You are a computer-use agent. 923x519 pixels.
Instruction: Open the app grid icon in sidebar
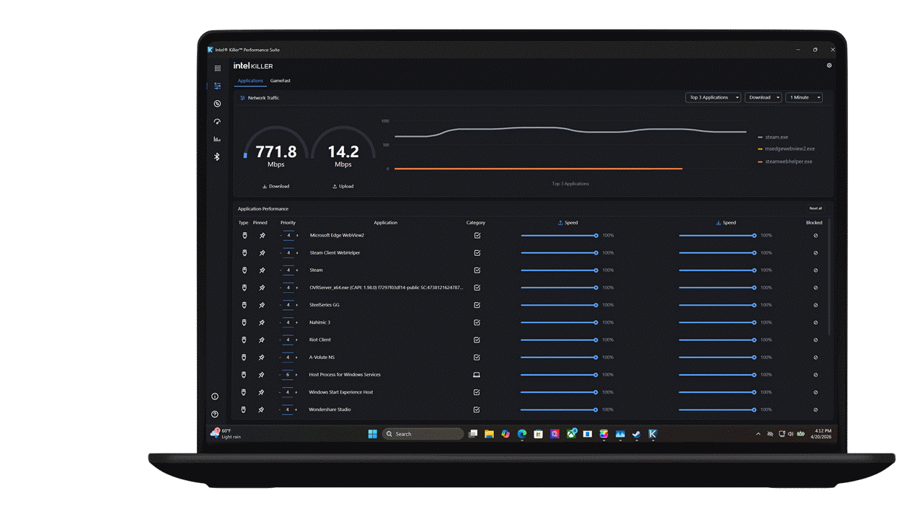[x=217, y=68]
